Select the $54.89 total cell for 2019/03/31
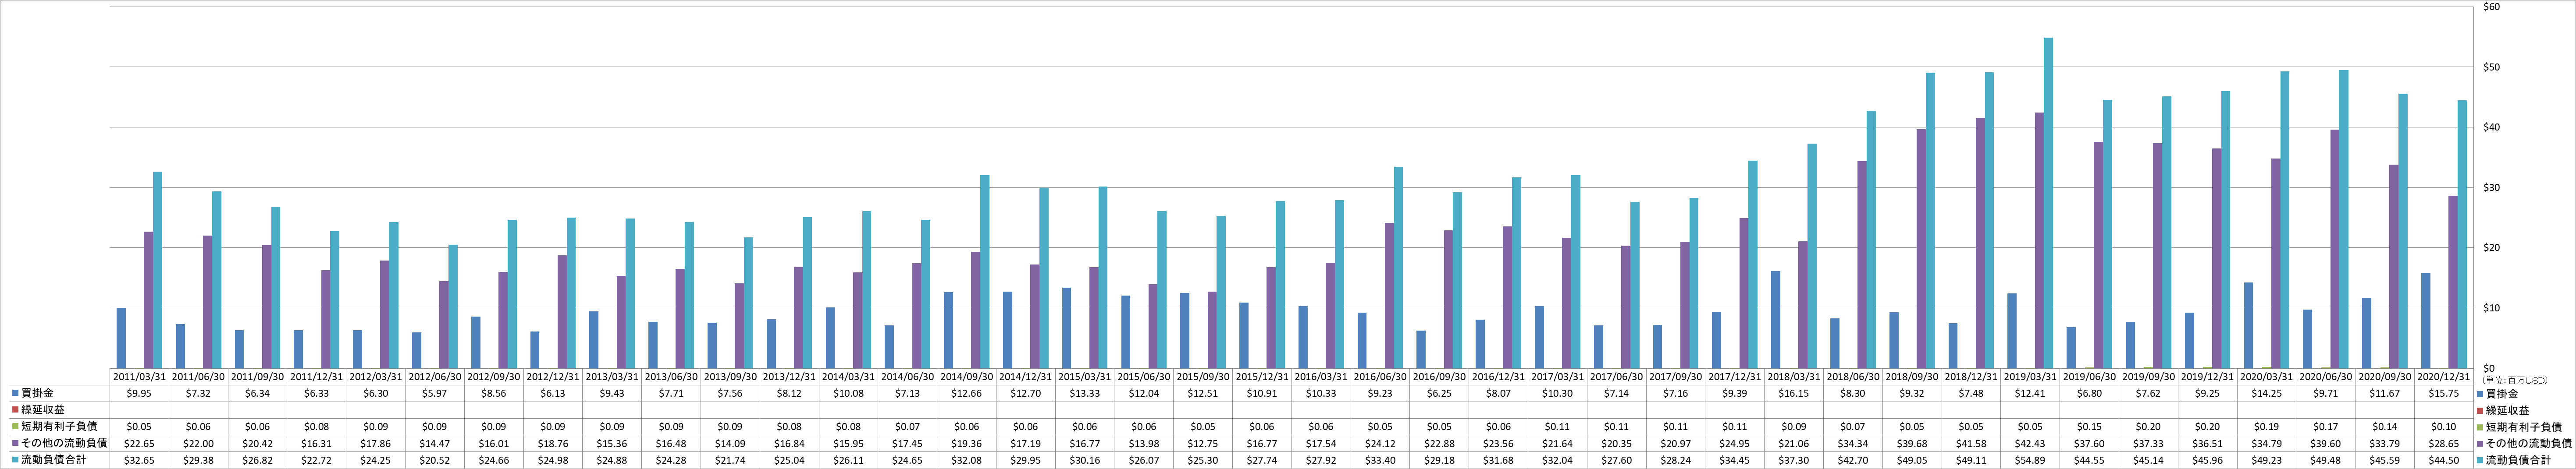2576x469 pixels. (x=2030, y=459)
